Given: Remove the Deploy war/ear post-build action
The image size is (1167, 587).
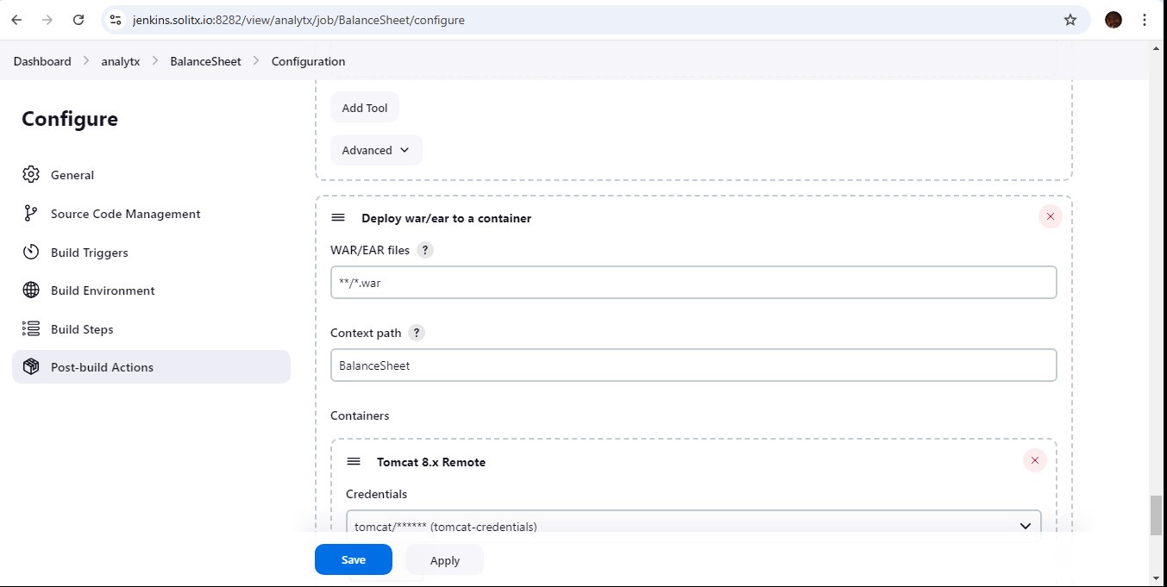Looking at the screenshot, I should [1050, 217].
